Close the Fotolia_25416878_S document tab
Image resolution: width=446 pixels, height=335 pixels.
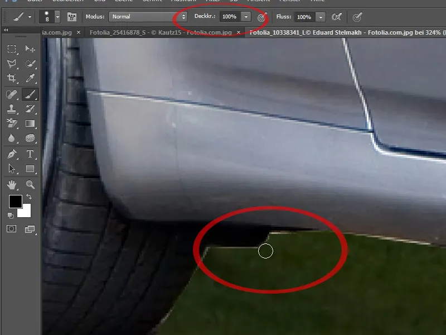[x=239, y=32]
